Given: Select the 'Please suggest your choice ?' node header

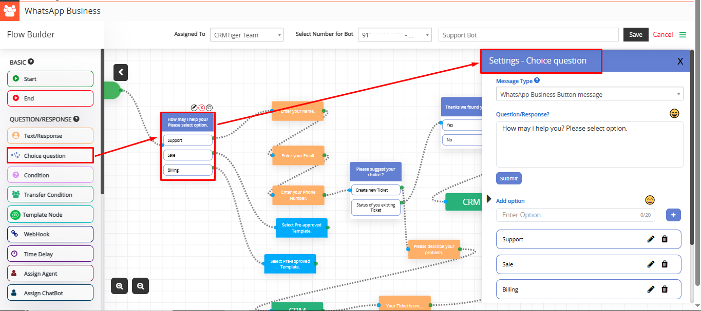Looking at the screenshot, I should pyautogui.click(x=376, y=172).
